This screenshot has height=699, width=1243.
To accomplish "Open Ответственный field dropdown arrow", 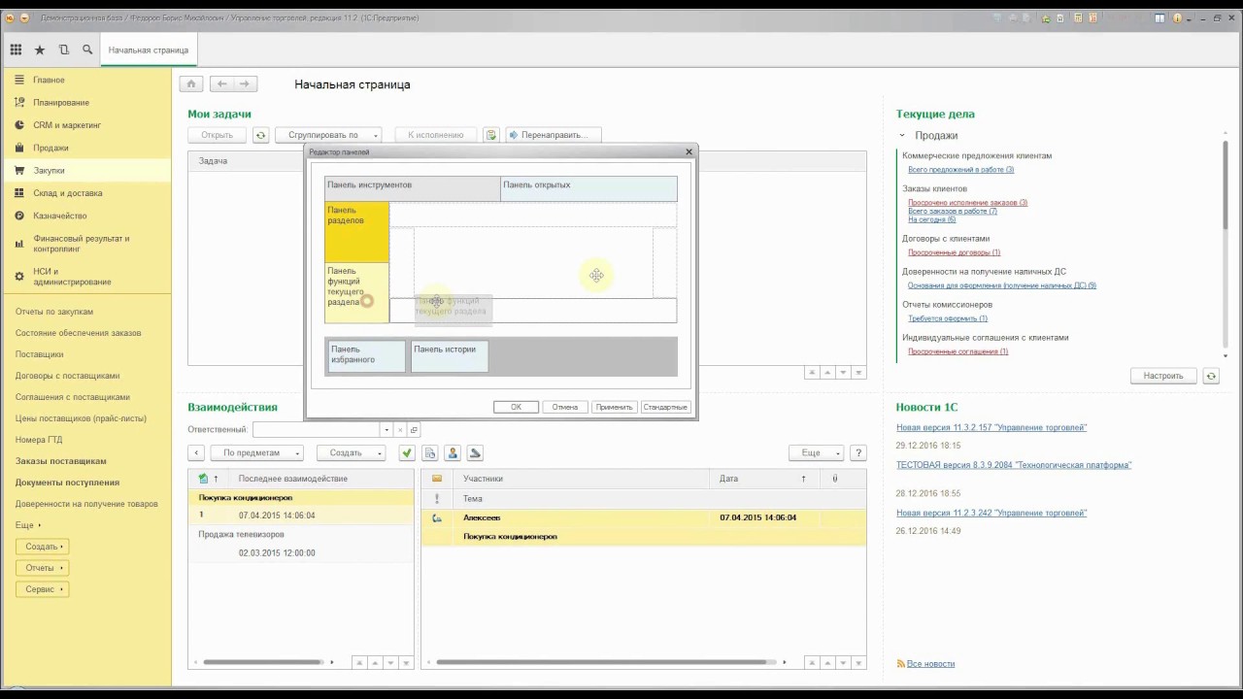I will click(386, 429).
